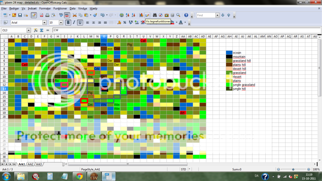322x181 pixels.
Task: Open the Funktioner menu
Action: (60, 8)
